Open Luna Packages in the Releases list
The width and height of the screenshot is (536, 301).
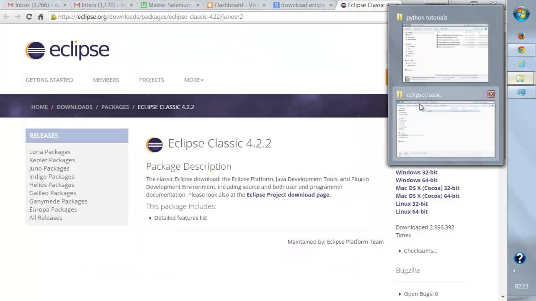(50, 152)
